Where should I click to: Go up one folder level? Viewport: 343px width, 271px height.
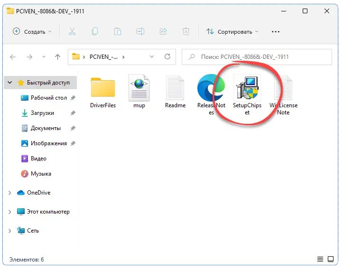point(57,57)
